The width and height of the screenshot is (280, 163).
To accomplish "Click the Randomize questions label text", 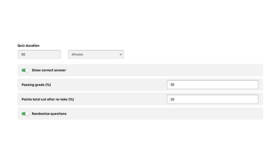I will (x=49, y=114).
